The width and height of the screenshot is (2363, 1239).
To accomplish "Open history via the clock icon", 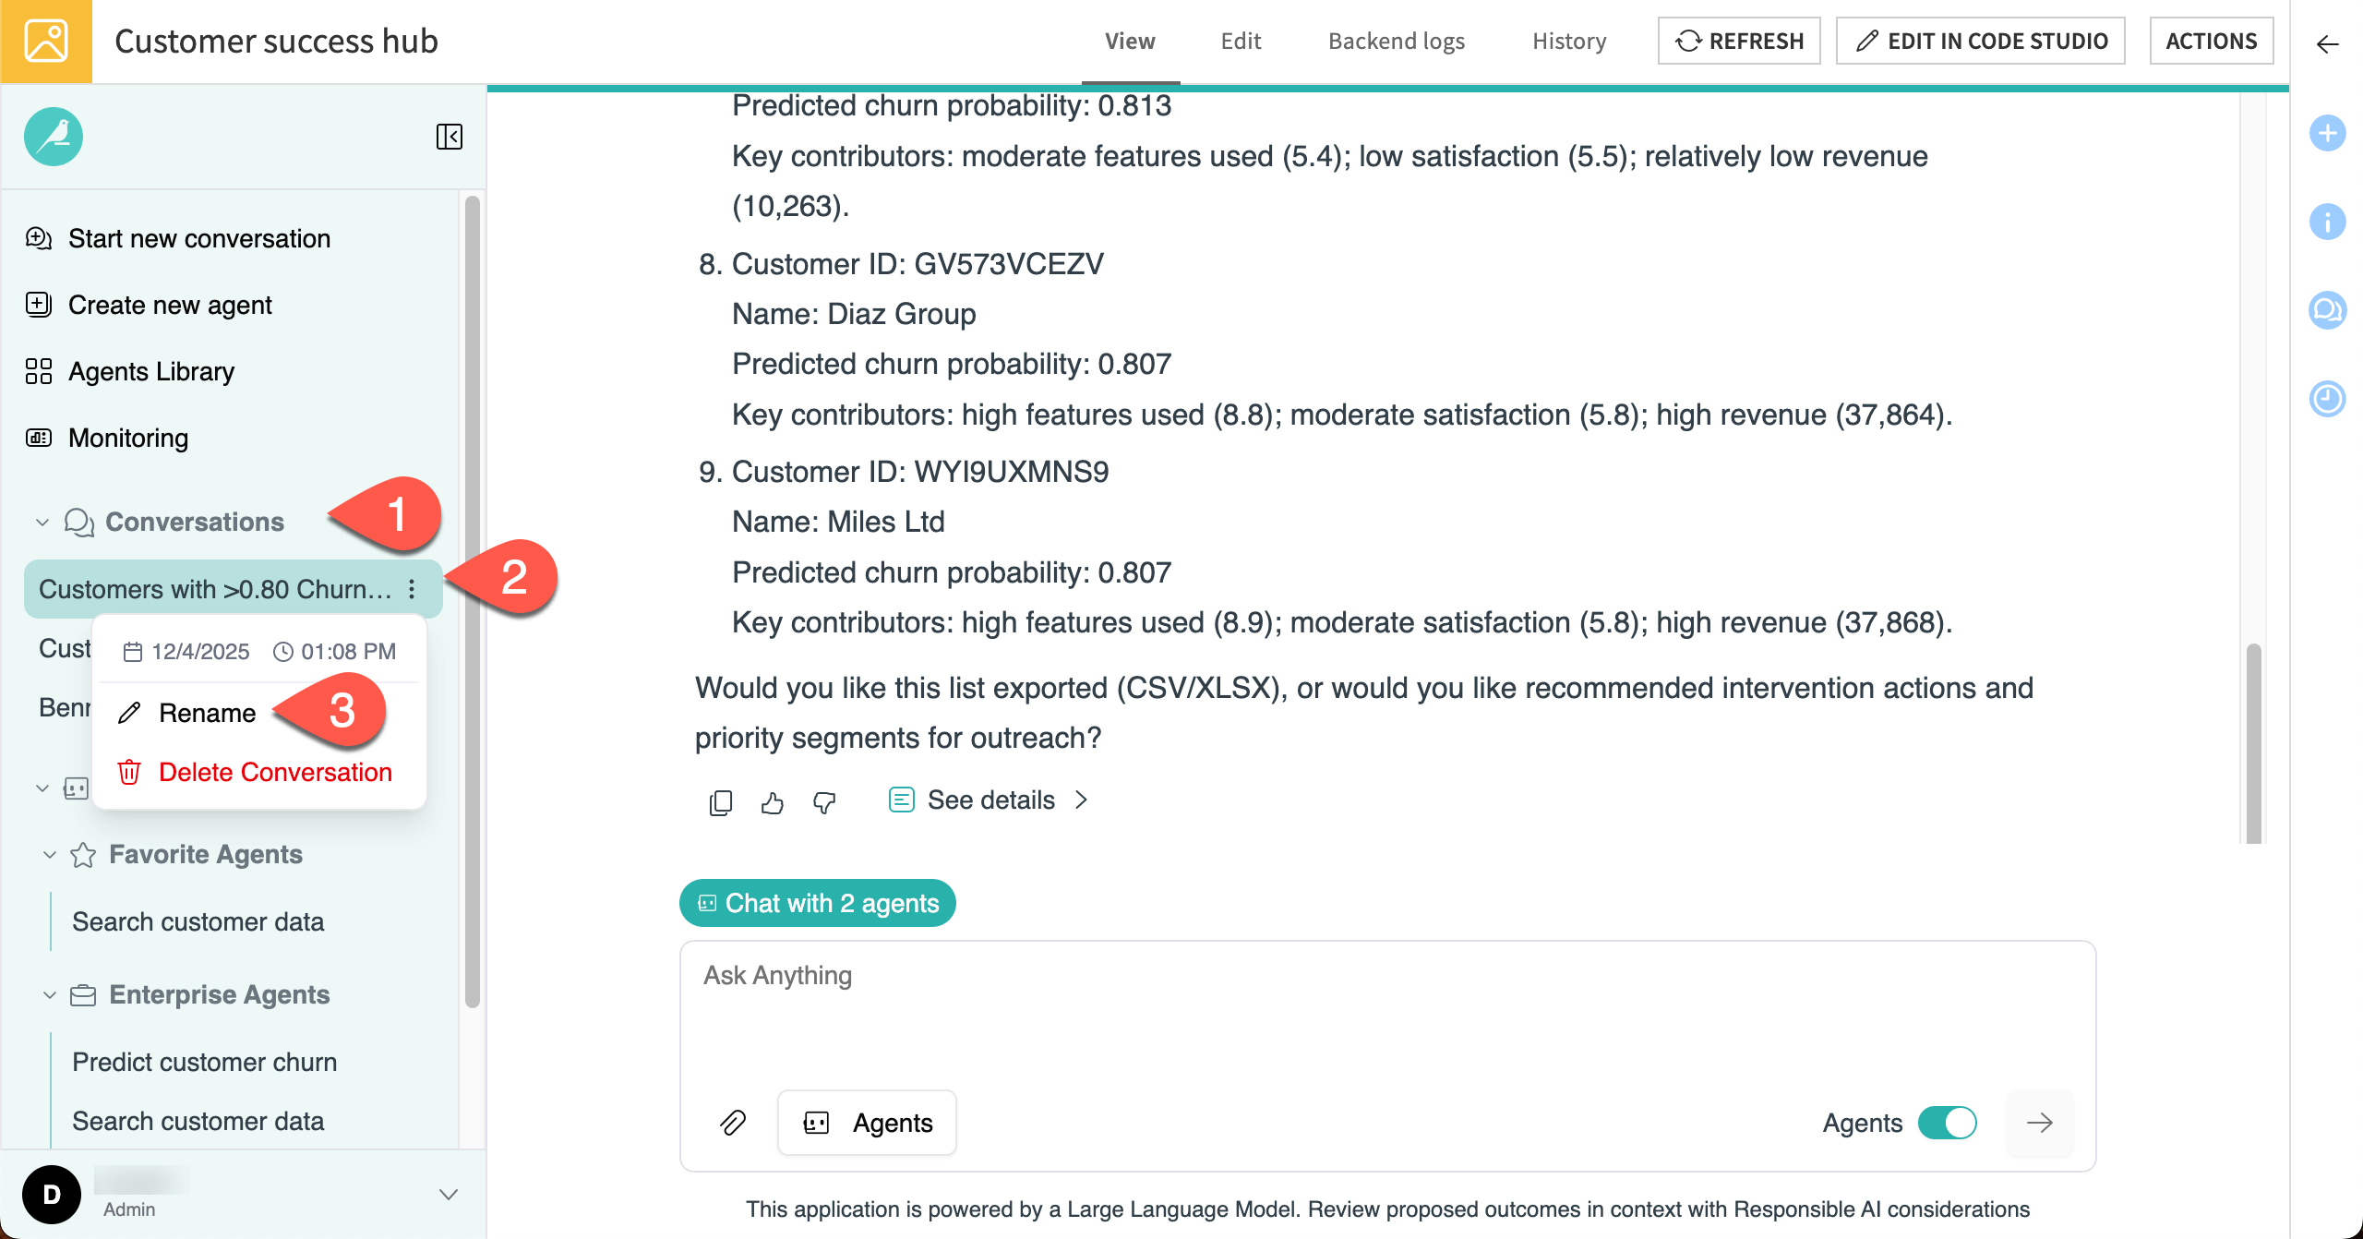I will pos(2327,399).
